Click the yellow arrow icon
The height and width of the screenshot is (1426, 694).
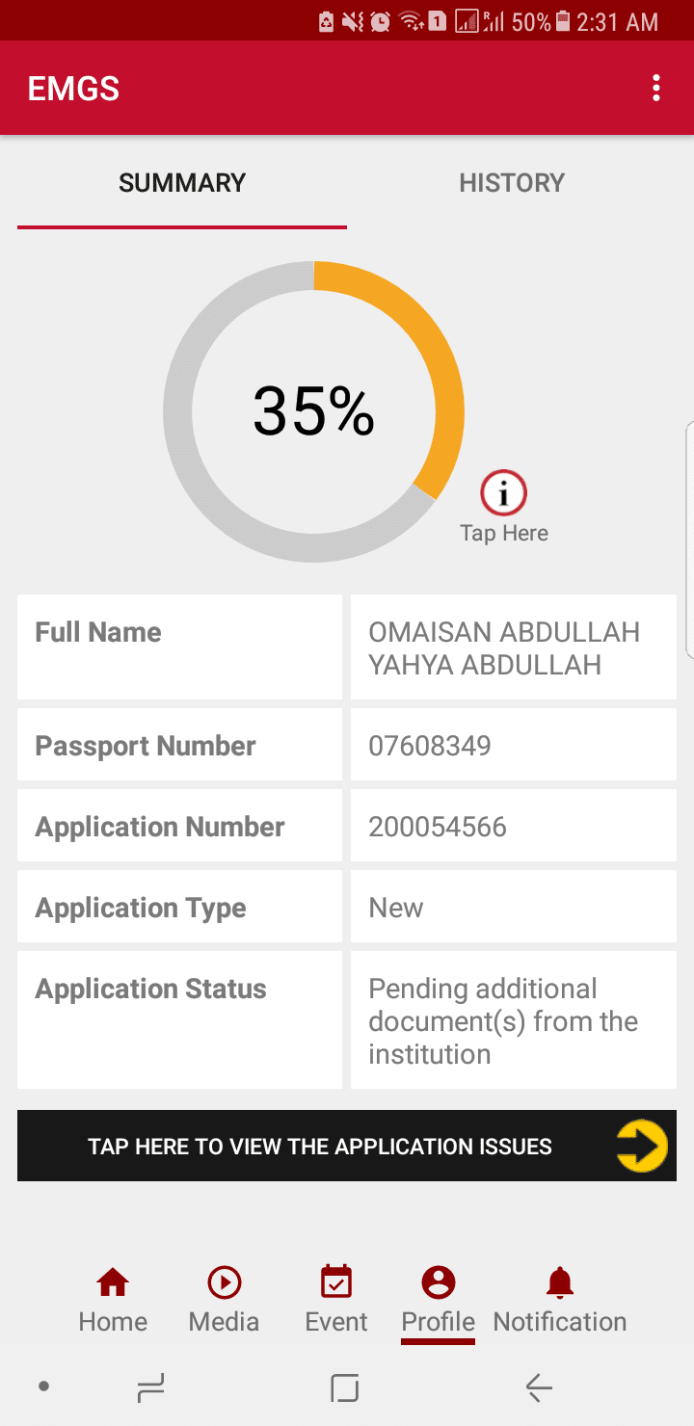642,1147
